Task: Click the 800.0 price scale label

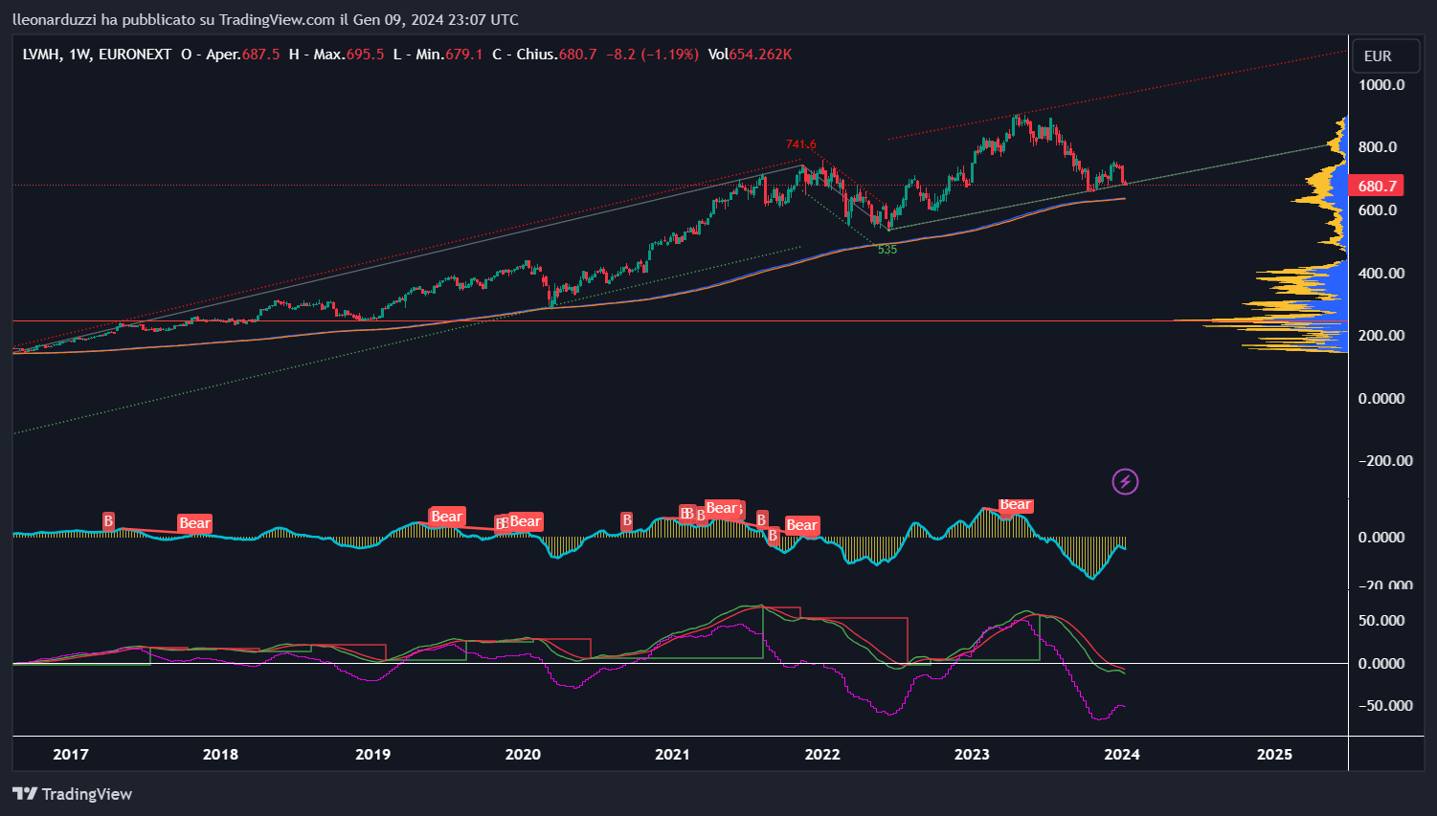Action: [1378, 146]
